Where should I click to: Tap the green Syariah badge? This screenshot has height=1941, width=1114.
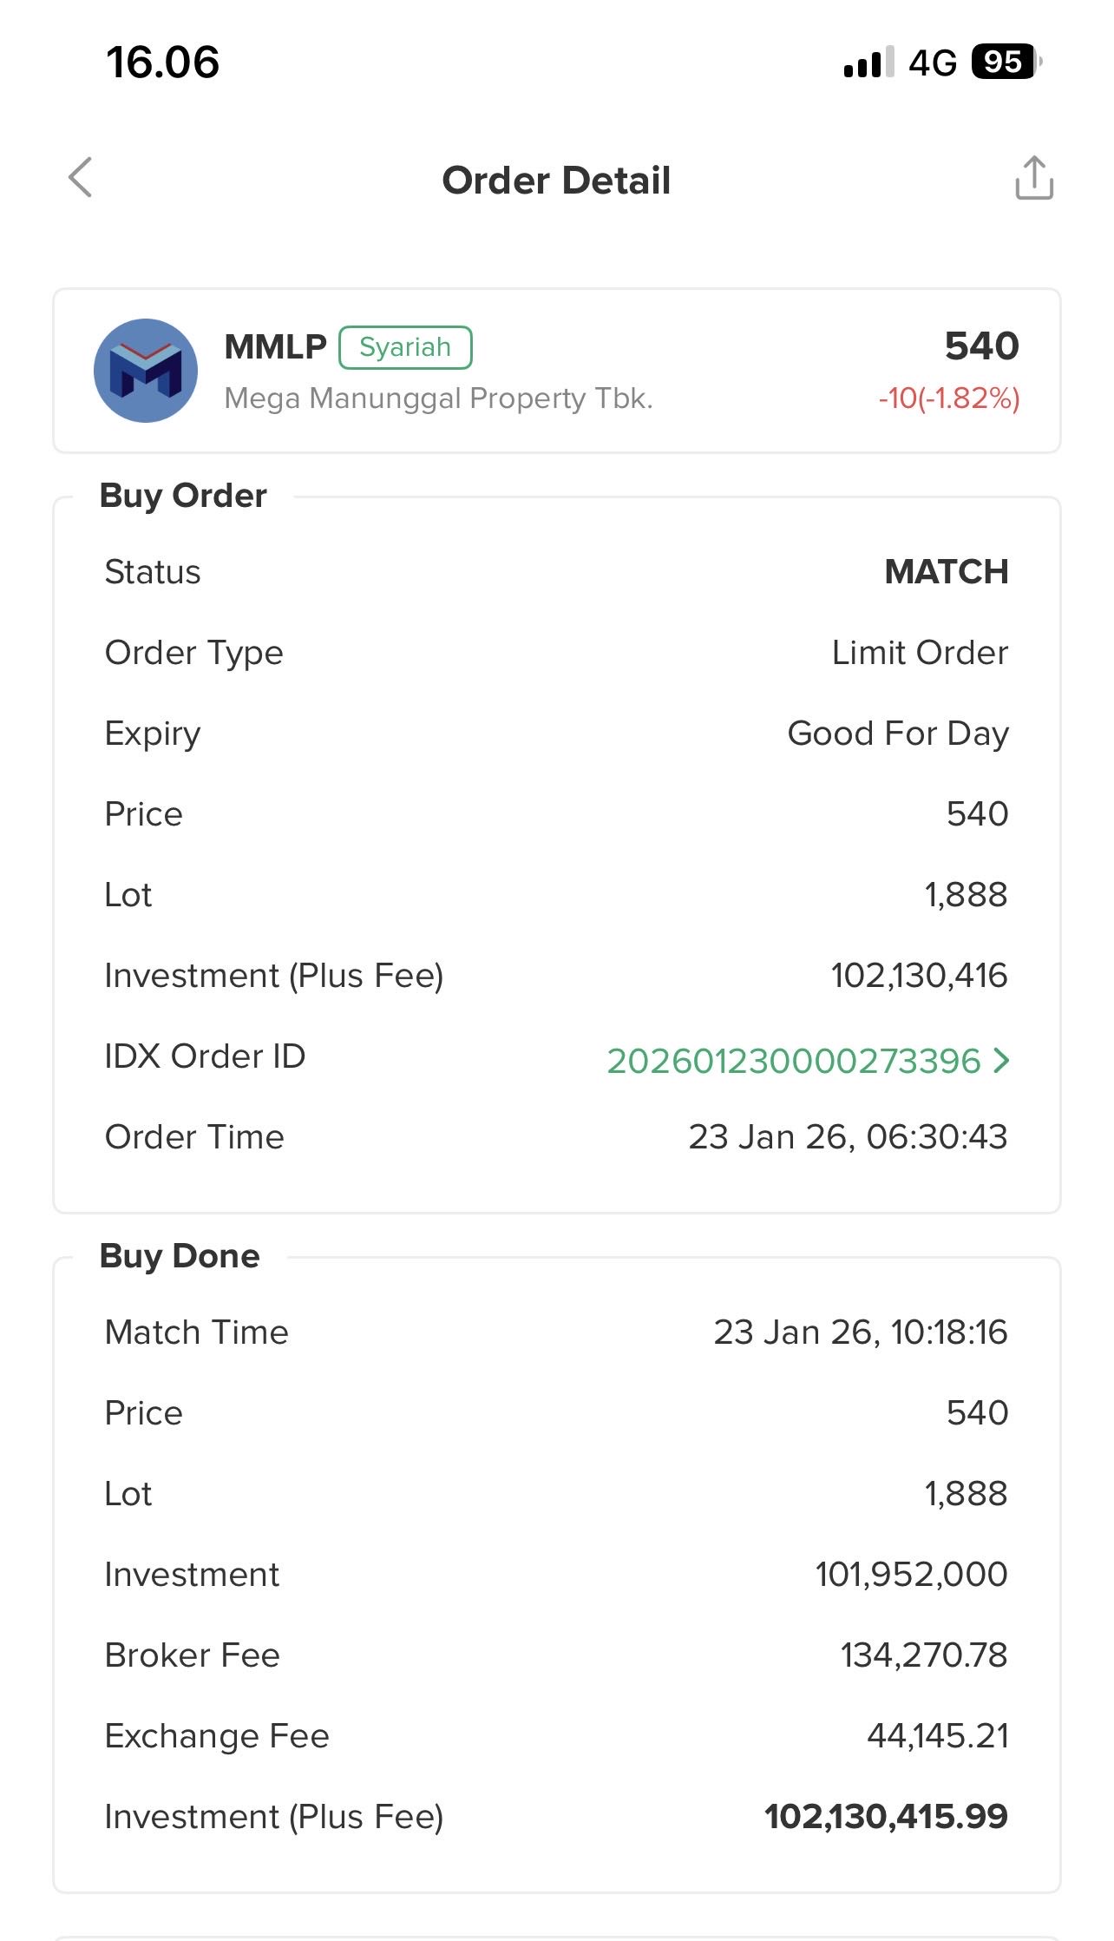pyautogui.click(x=405, y=347)
